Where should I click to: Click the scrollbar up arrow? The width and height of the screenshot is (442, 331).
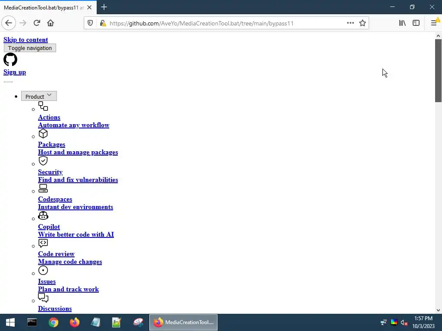point(438,36)
